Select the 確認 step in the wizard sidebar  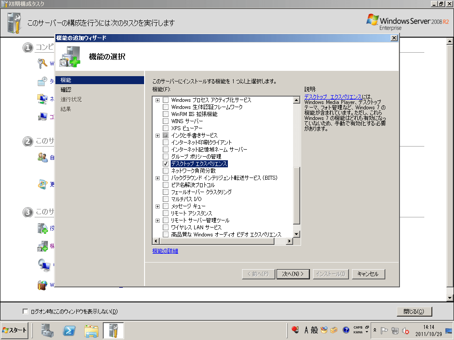pyautogui.click(x=66, y=89)
